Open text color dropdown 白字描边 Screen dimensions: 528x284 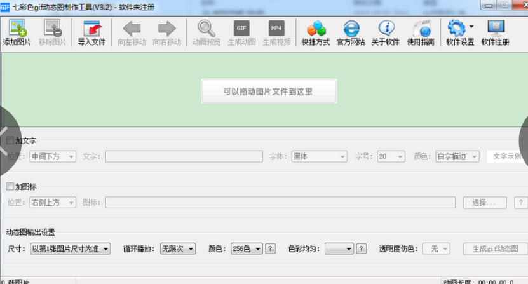[457, 156]
